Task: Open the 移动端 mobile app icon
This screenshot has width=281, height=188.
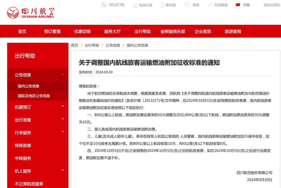Action: pyautogui.click(x=162, y=5)
